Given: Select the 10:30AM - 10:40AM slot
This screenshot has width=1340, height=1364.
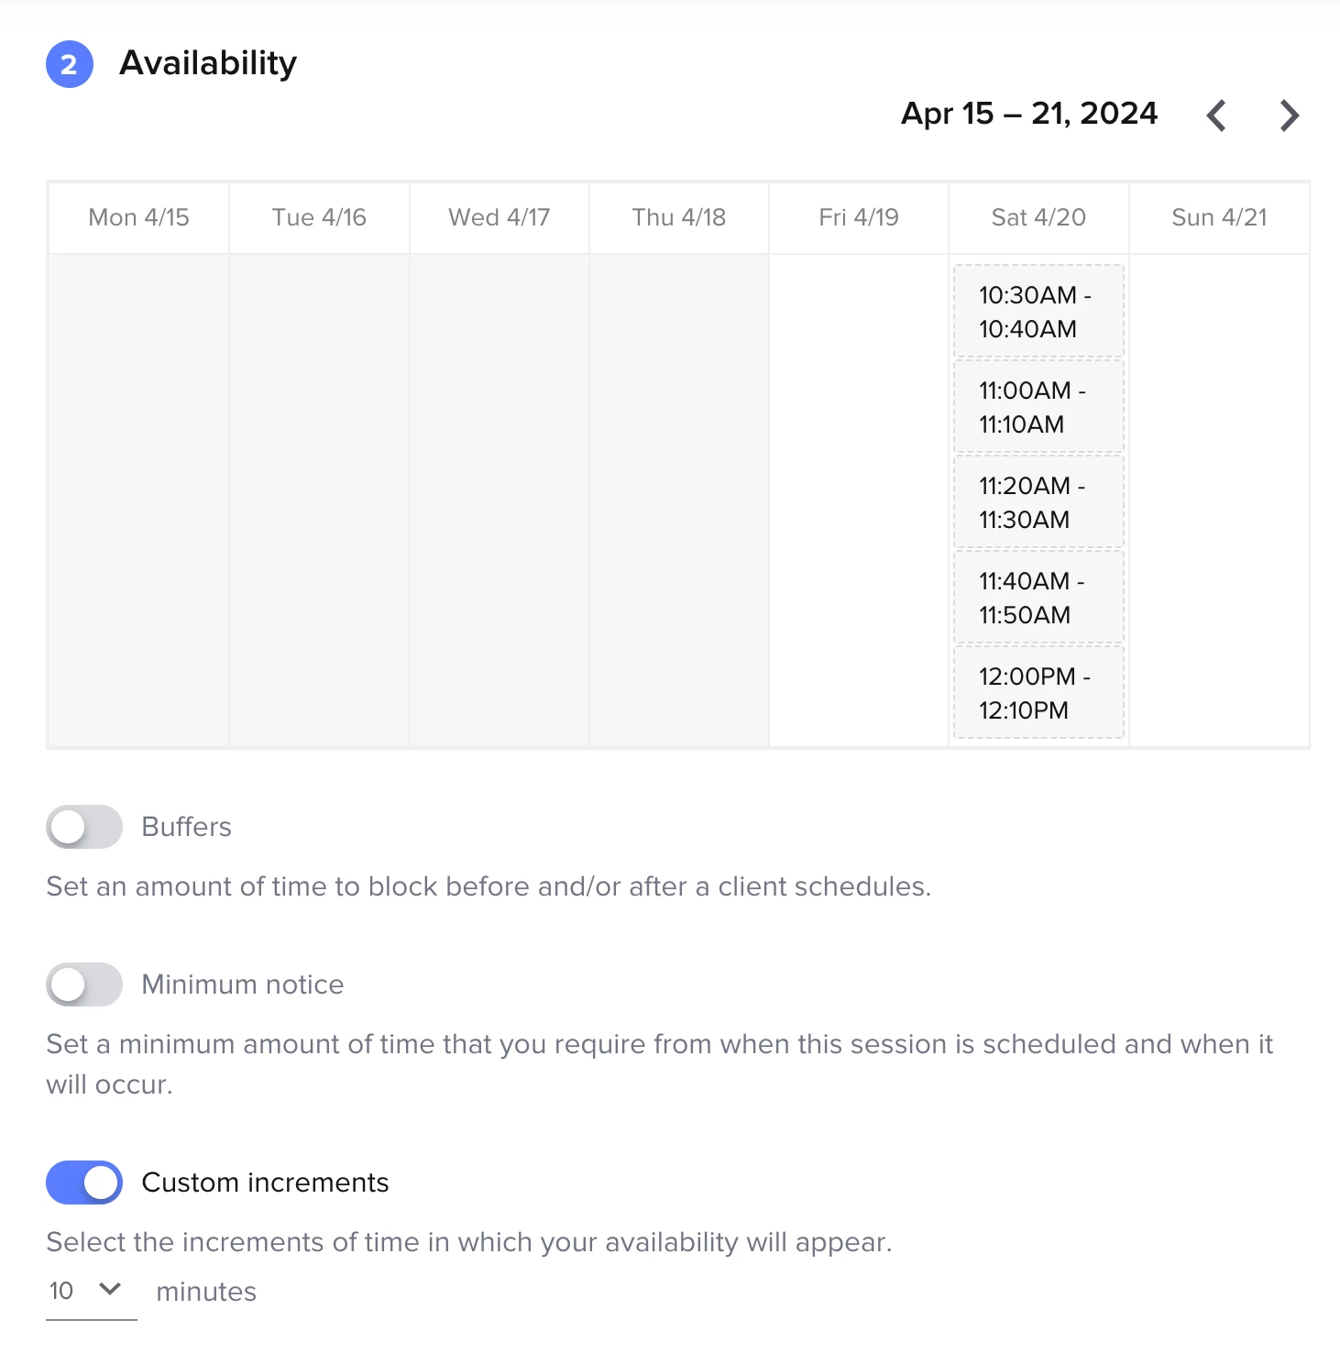Looking at the screenshot, I should 1038,312.
